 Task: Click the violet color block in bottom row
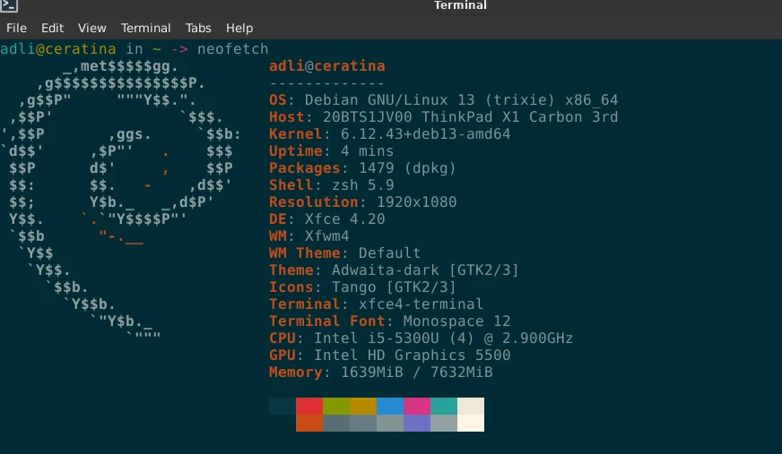tap(417, 424)
